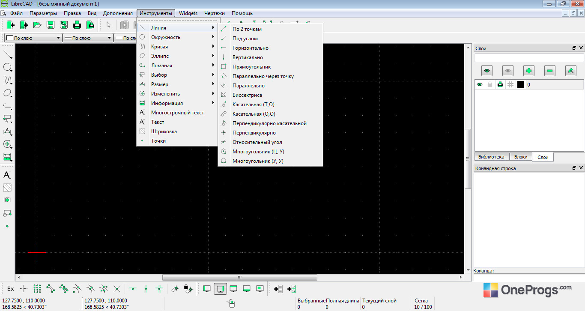Select the Curve tool in left toolbar
Image resolution: width=585 pixels, height=311 pixels.
coord(7,80)
